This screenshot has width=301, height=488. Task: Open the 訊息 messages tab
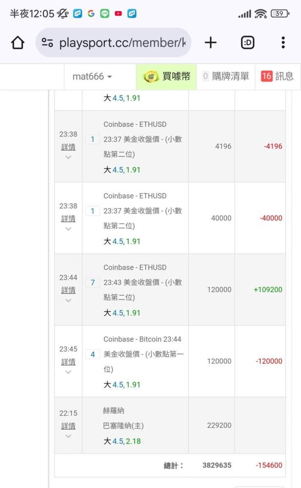pyautogui.click(x=284, y=76)
